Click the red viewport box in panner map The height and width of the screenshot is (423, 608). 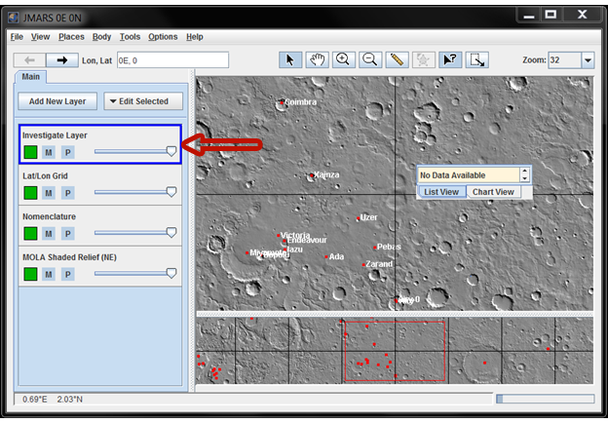(x=395, y=351)
